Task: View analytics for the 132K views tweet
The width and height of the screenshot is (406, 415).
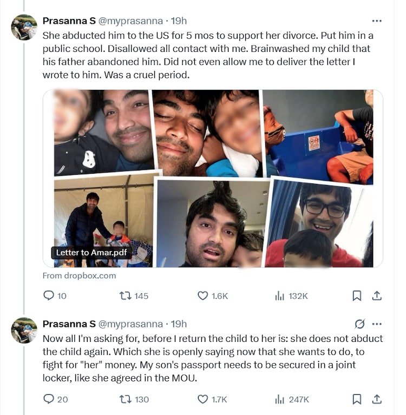Action: [x=280, y=296]
